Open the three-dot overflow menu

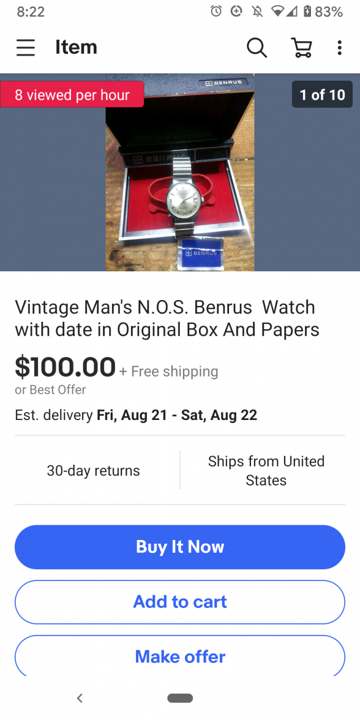click(339, 47)
